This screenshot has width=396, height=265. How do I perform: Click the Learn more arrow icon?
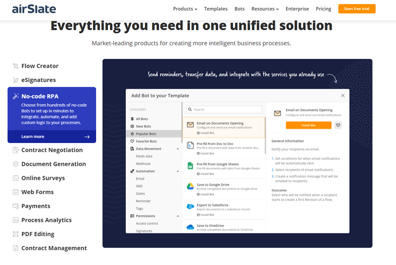tap(87, 137)
